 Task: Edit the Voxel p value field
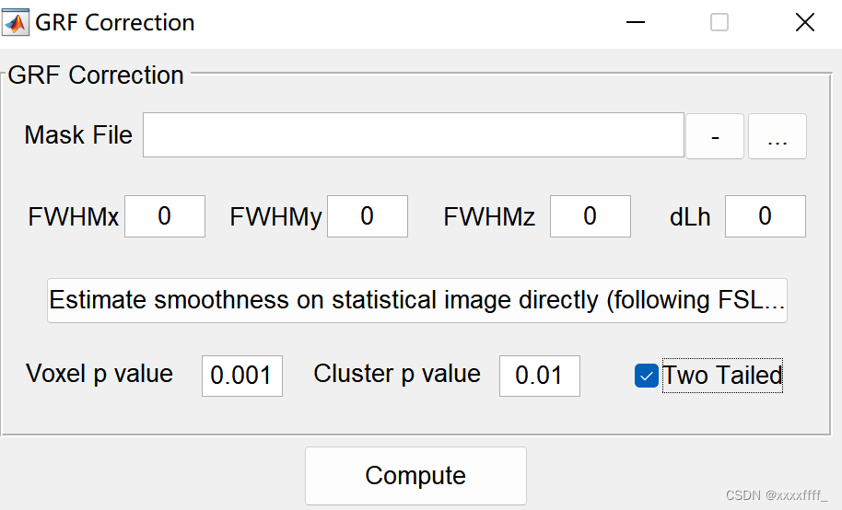241,376
